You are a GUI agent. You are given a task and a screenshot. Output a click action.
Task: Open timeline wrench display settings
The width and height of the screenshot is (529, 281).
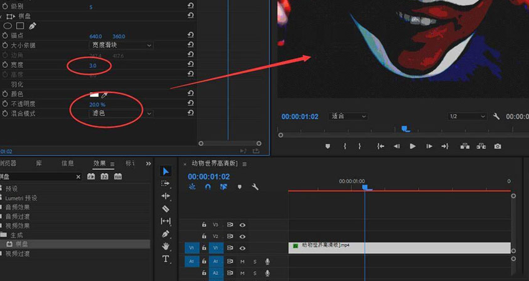pos(255,187)
